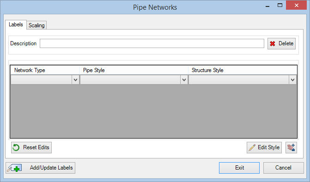Close the Pipe Networks dialog
This screenshot has height=182, width=310.
[296, 6]
